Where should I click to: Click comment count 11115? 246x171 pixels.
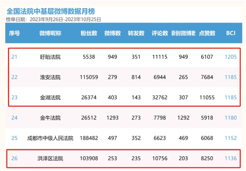[x=160, y=57]
